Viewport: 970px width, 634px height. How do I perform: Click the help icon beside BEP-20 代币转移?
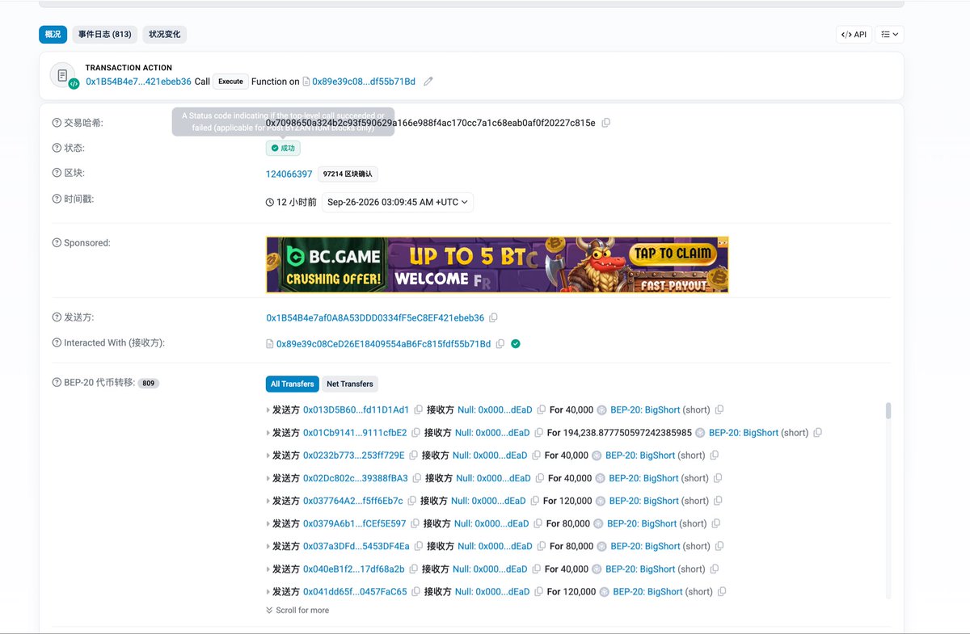click(x=57, y=383)
